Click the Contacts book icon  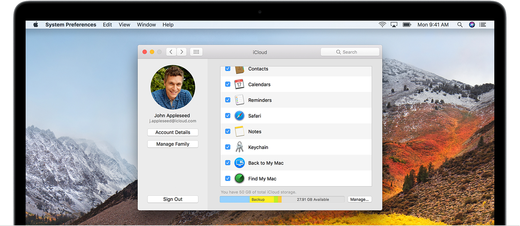[239, 69]
